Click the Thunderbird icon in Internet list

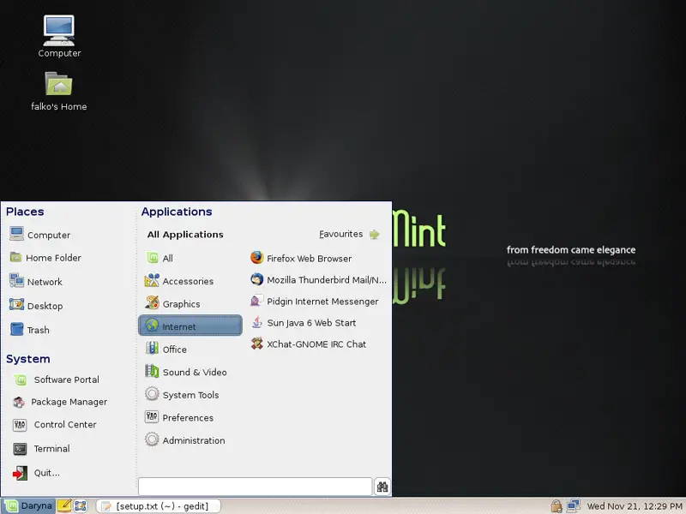[256, 279]
